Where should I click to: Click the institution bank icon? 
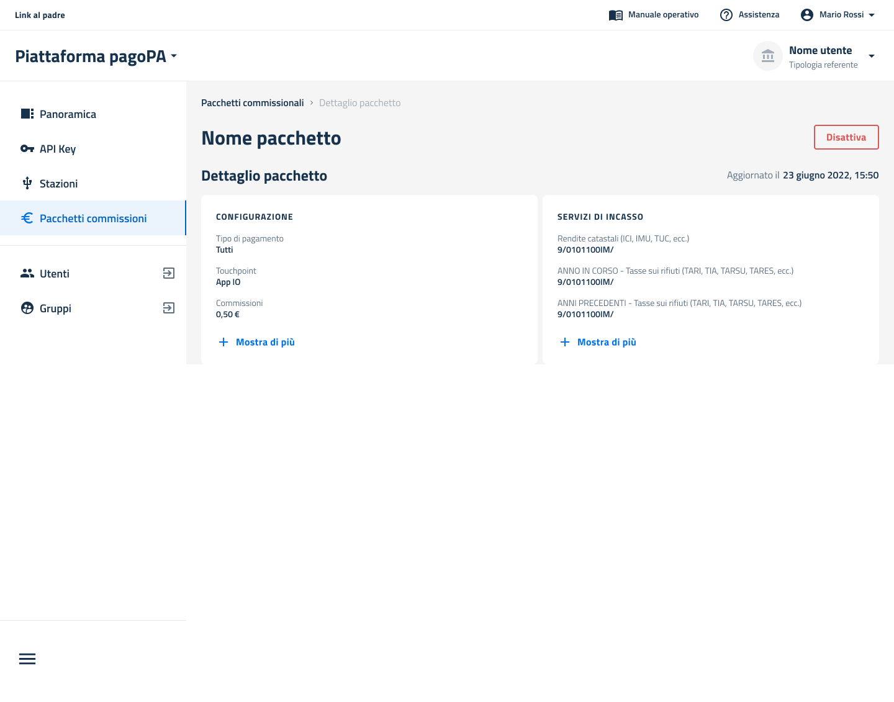tap(768, 56)
